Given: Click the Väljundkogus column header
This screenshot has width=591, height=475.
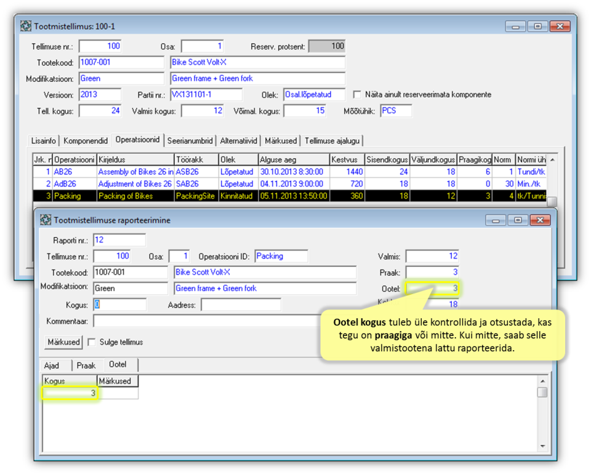Looking at the screenshot, I should [433, 160].
